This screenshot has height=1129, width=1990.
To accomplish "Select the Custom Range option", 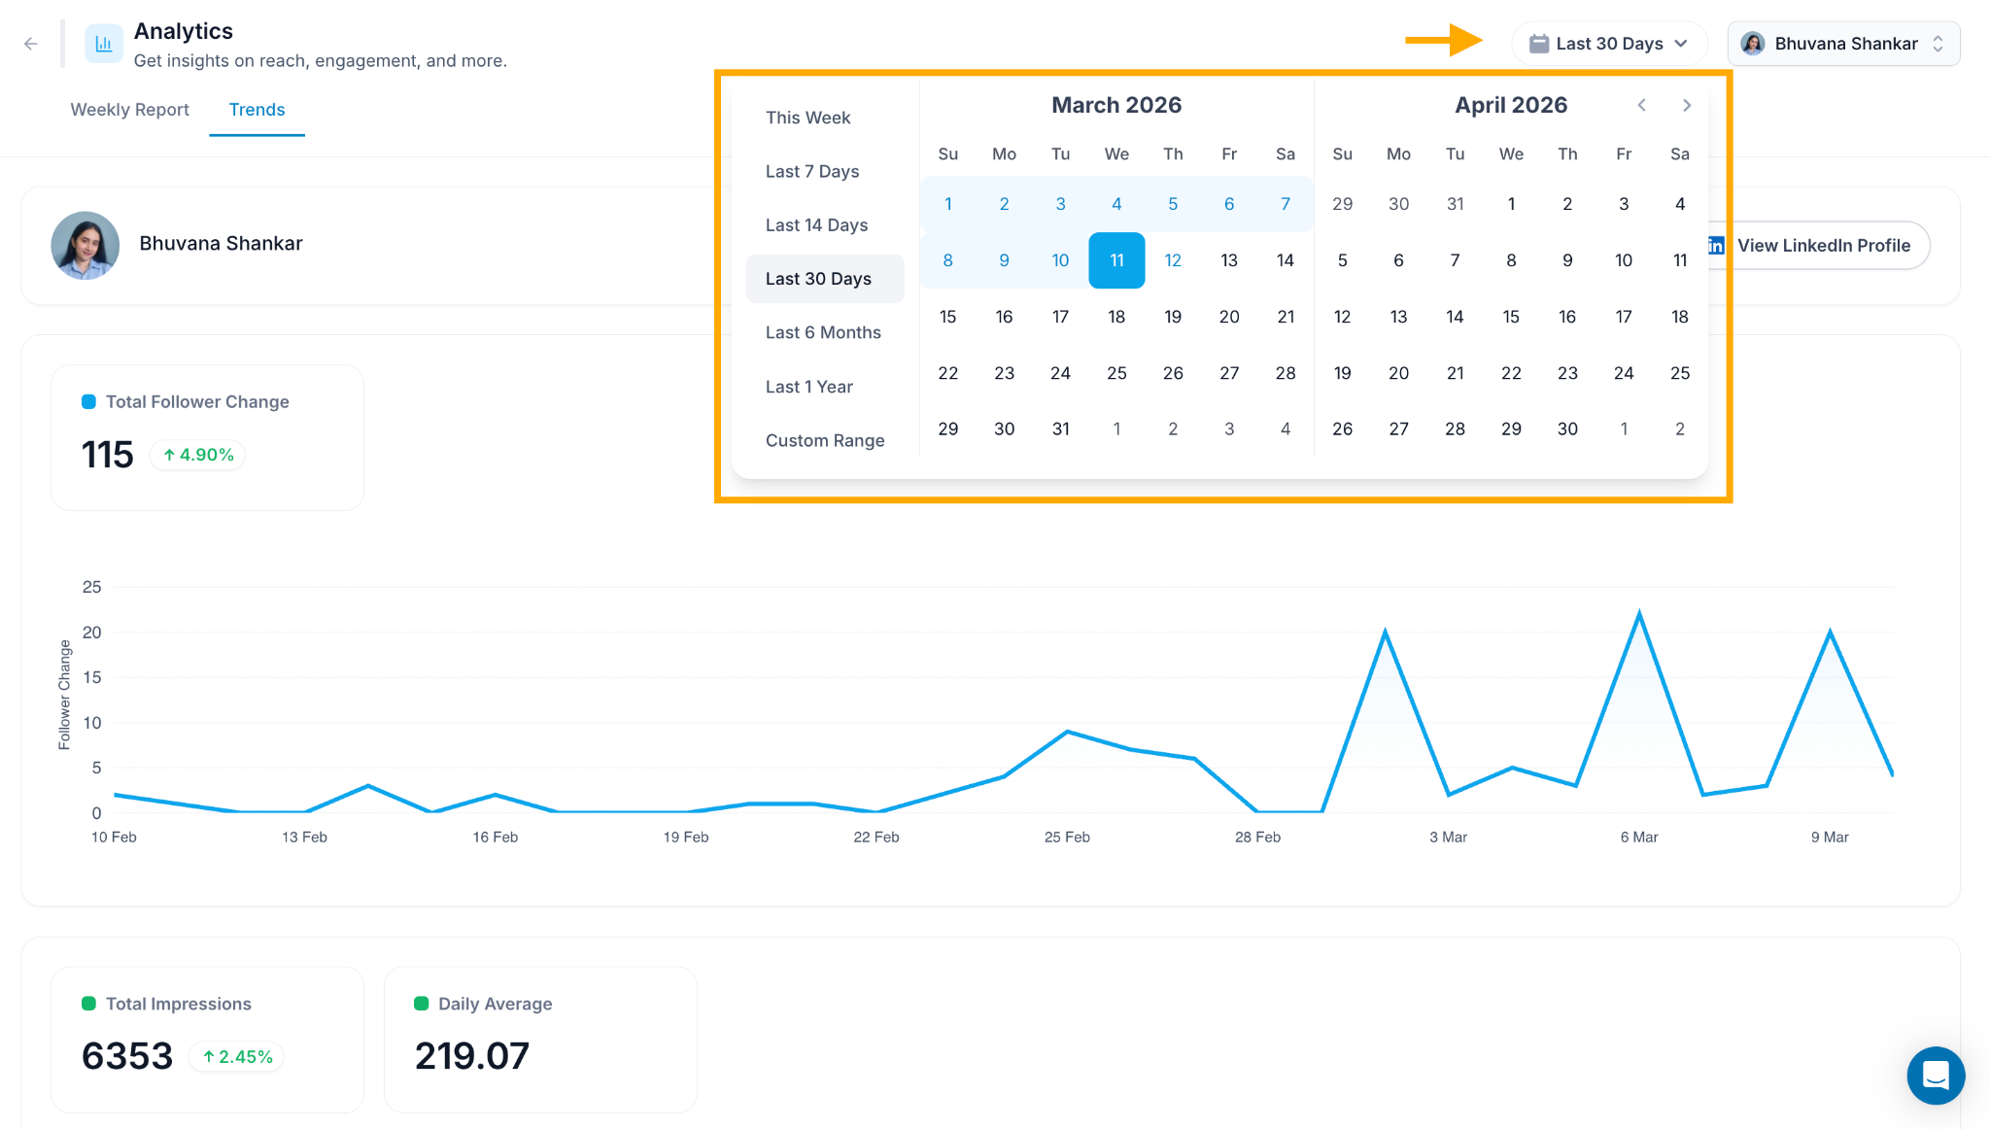I will point(825,440).
